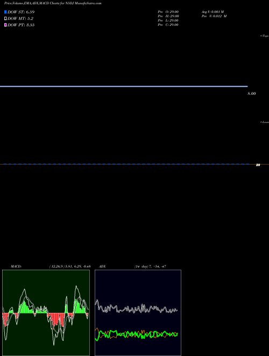This screenshot has width=269, height=356.
Task: Click the '<Tops' marker label
Action: pos(265,36)
